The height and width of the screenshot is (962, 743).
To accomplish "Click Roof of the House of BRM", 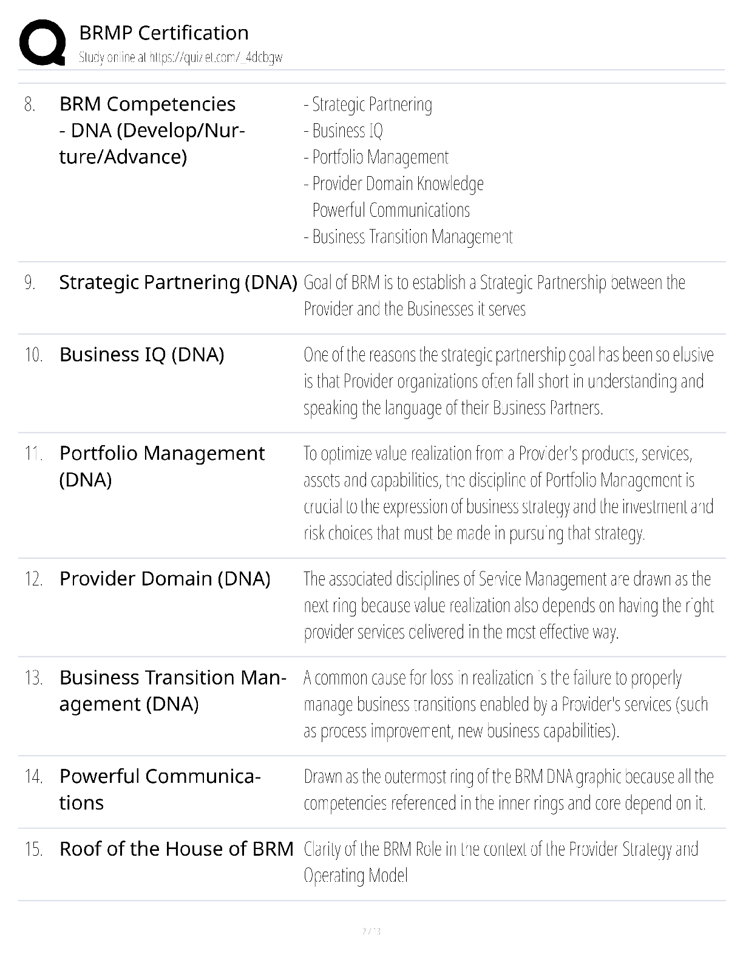I will click(x=176, y=849).
